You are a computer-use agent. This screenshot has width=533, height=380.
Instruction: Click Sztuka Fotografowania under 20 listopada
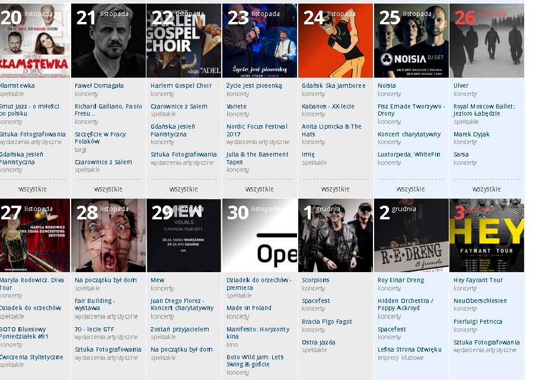(x=33, y=134)
